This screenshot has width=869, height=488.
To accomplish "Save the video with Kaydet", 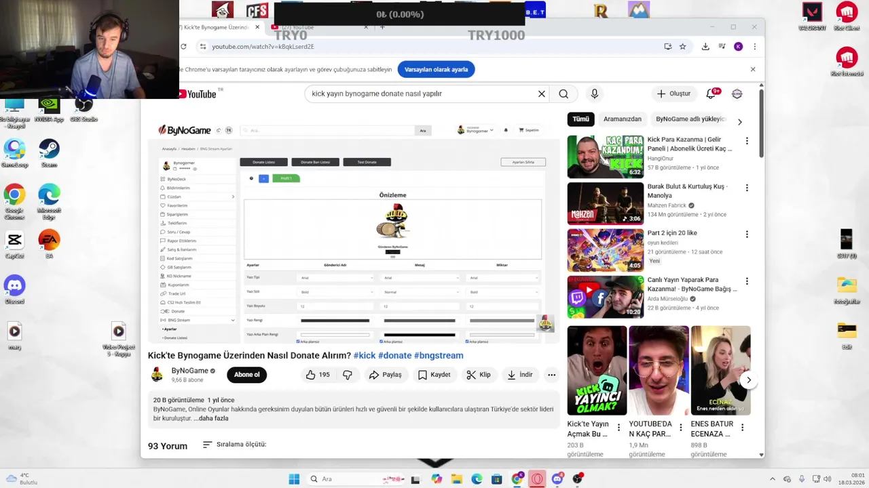I will [x=434, y=375].
